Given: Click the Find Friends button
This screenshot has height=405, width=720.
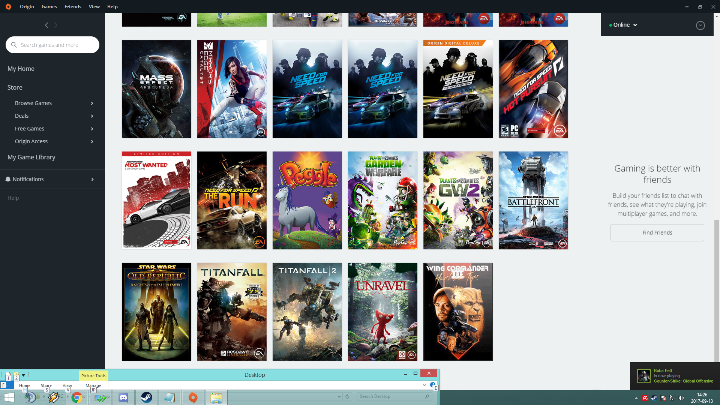Looking at the screenshot, I should tap(657, 232).
